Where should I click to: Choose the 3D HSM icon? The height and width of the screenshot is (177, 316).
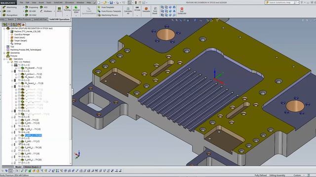[x=27, y=15]
